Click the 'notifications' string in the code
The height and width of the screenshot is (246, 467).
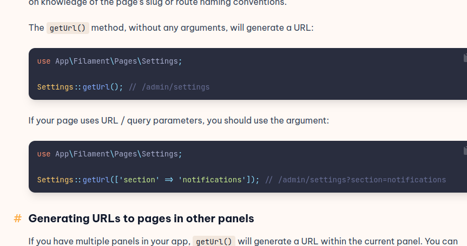[212, 180]
